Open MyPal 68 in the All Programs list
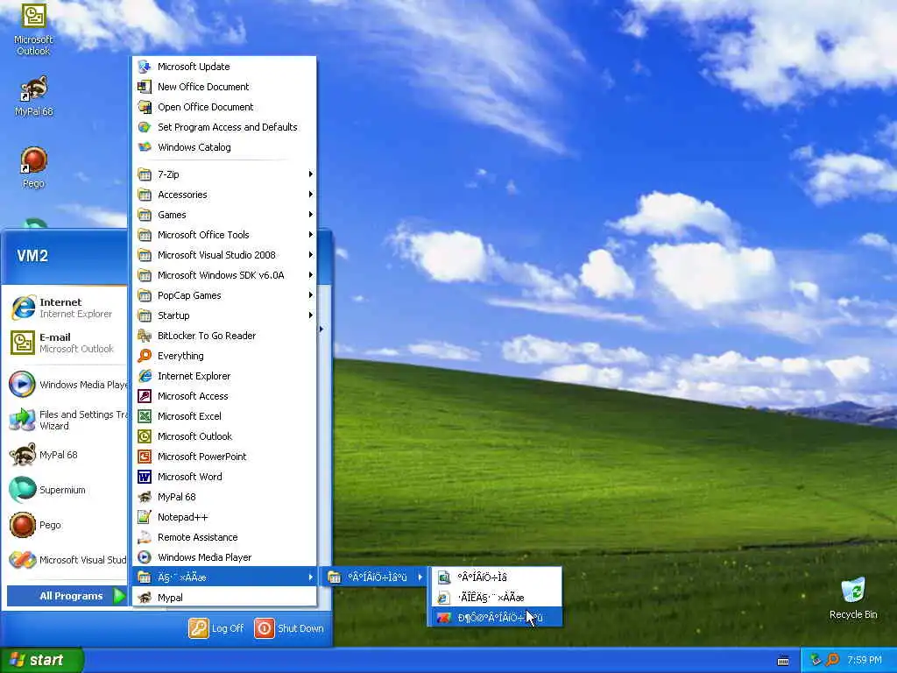This screenshot has height=673, width=897. point(224,497)
